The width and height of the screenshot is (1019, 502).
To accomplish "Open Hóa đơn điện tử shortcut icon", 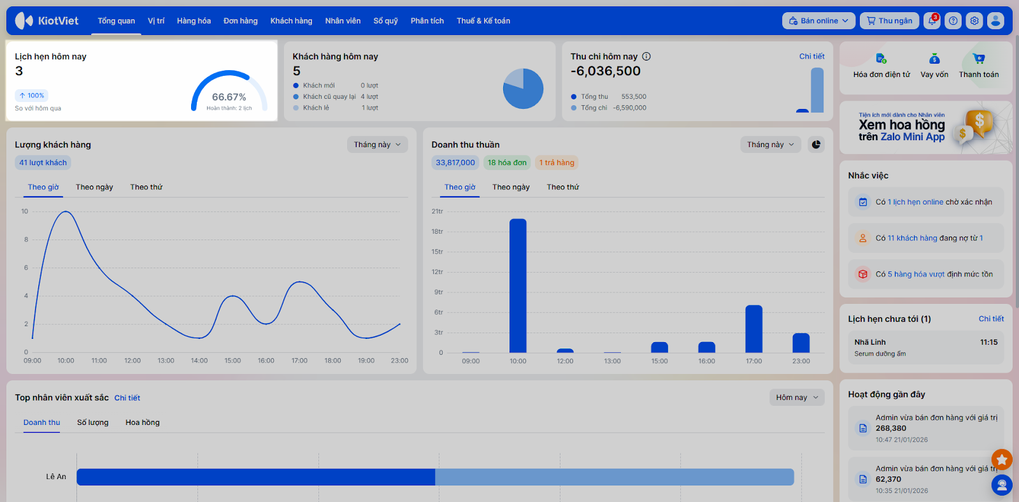I will point(881,59).
